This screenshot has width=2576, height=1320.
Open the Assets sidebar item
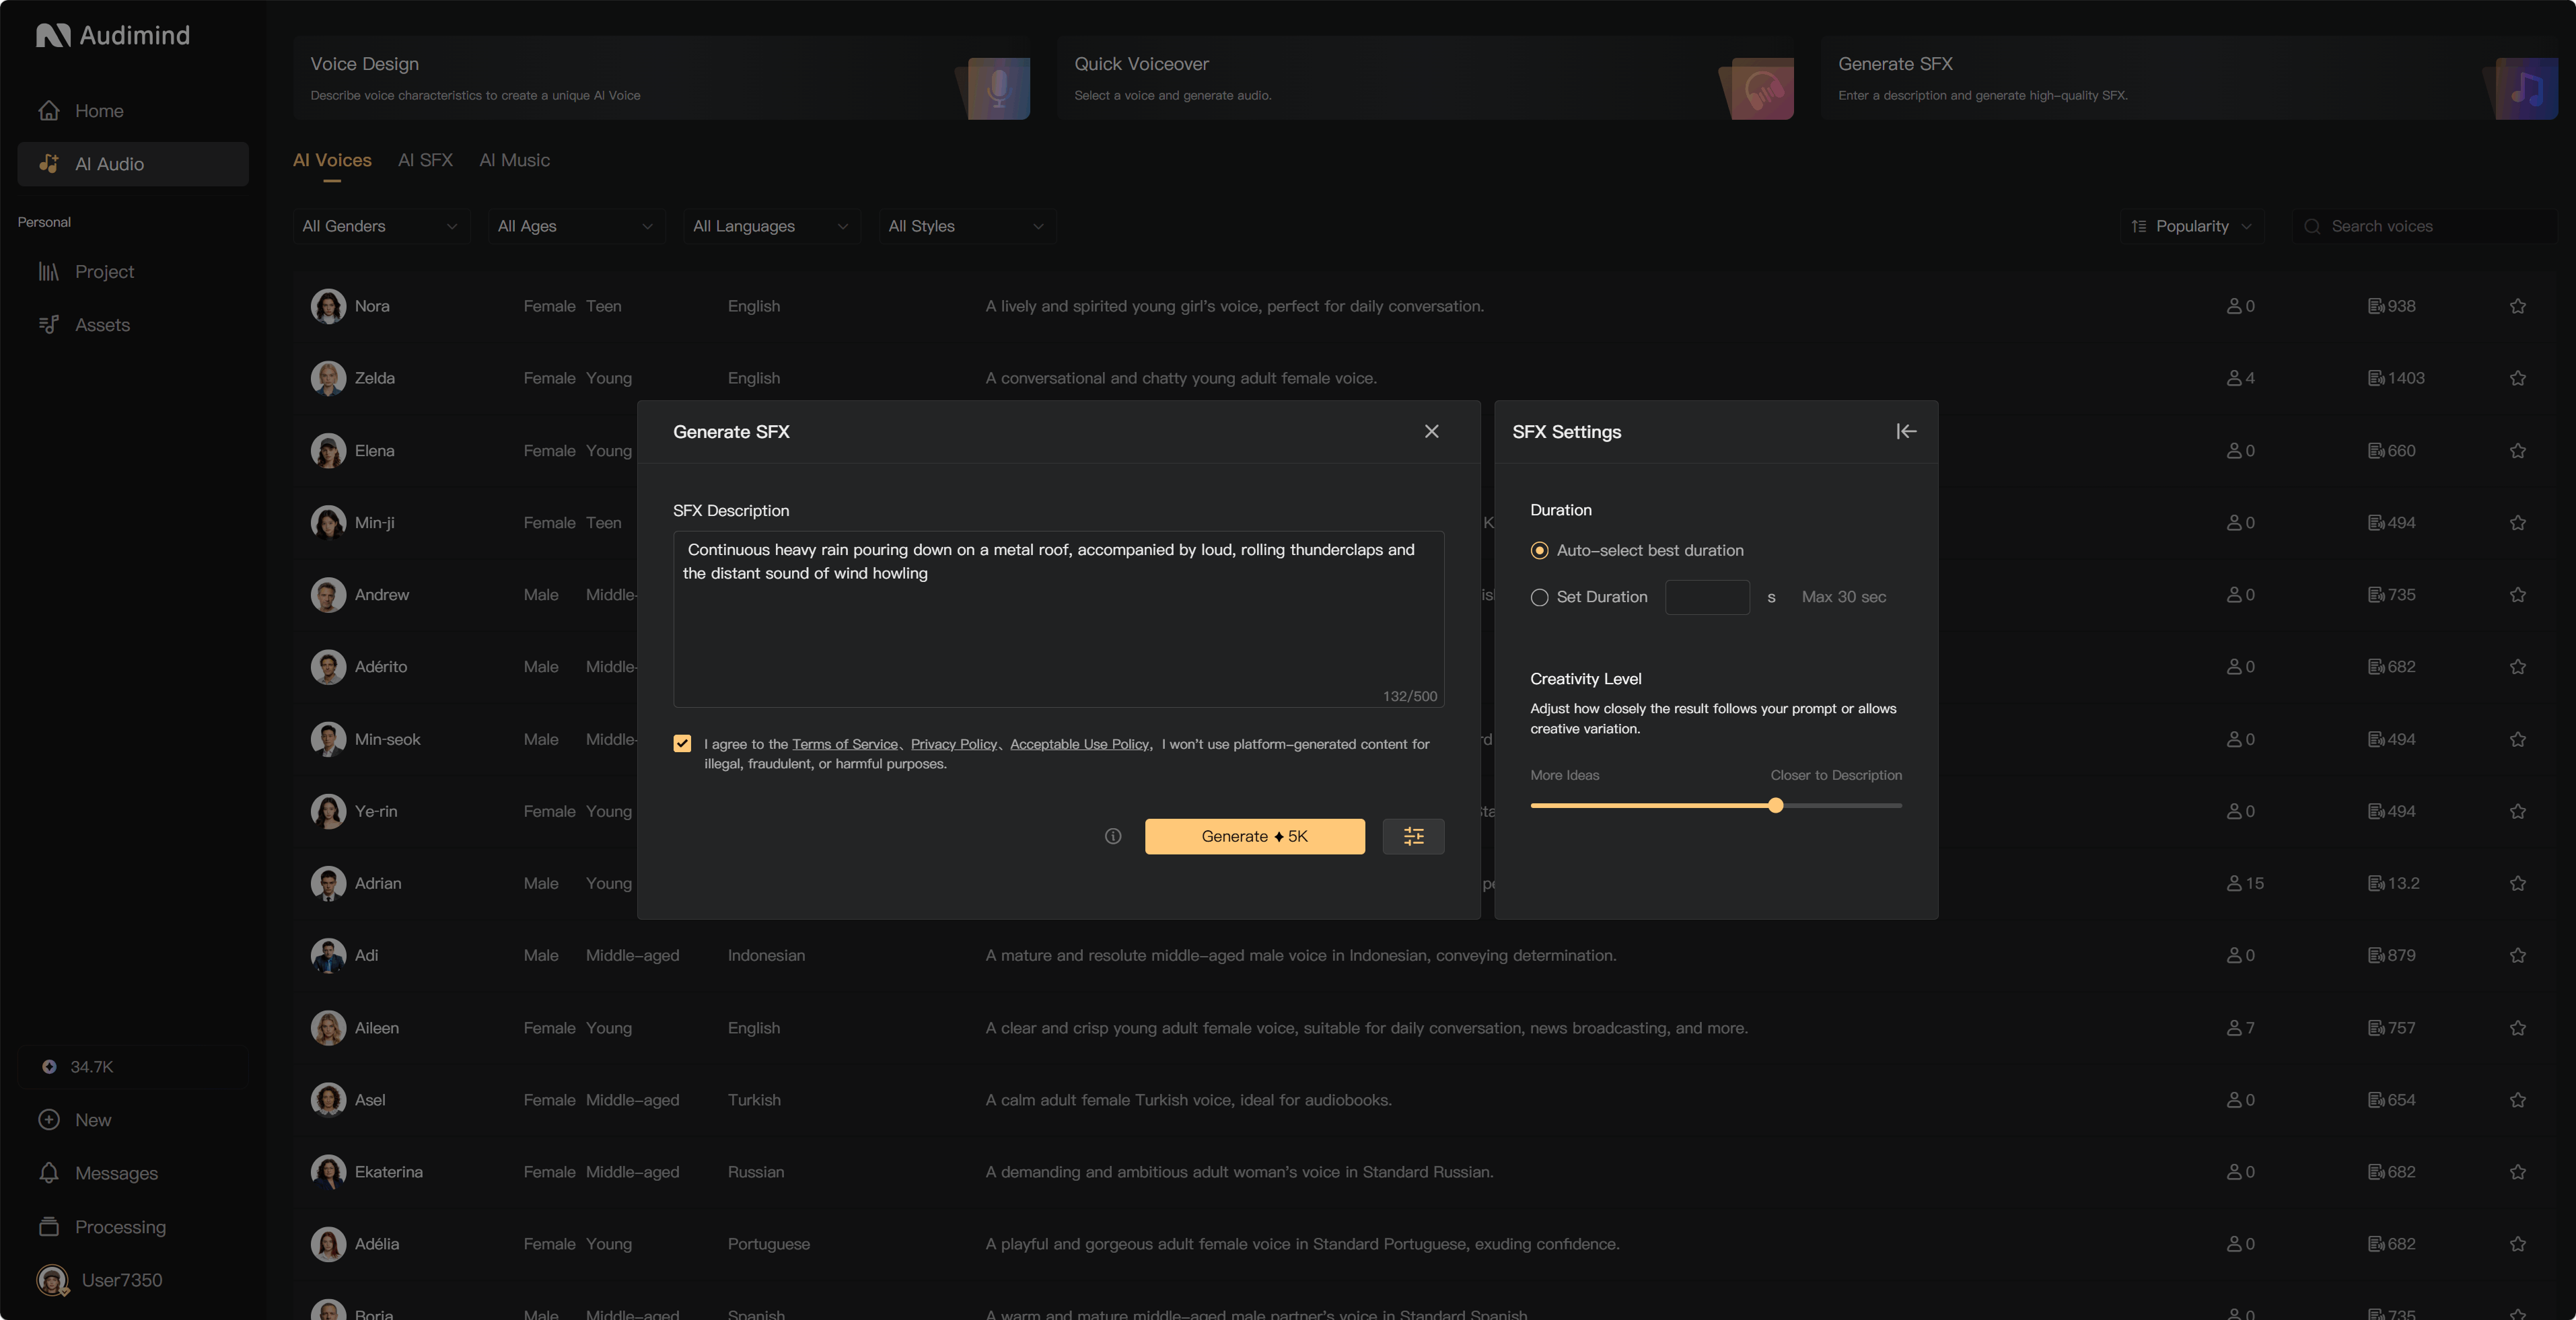point(132,325)
